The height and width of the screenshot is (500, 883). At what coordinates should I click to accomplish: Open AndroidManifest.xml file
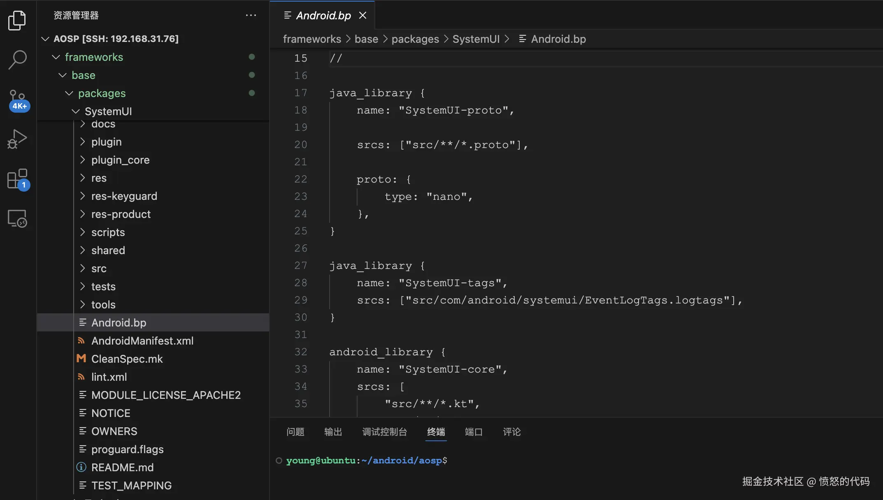(x=142, y=341)
